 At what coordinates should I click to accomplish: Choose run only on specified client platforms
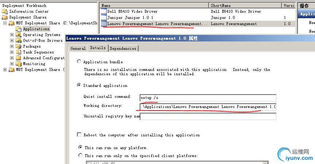[80, 155]
